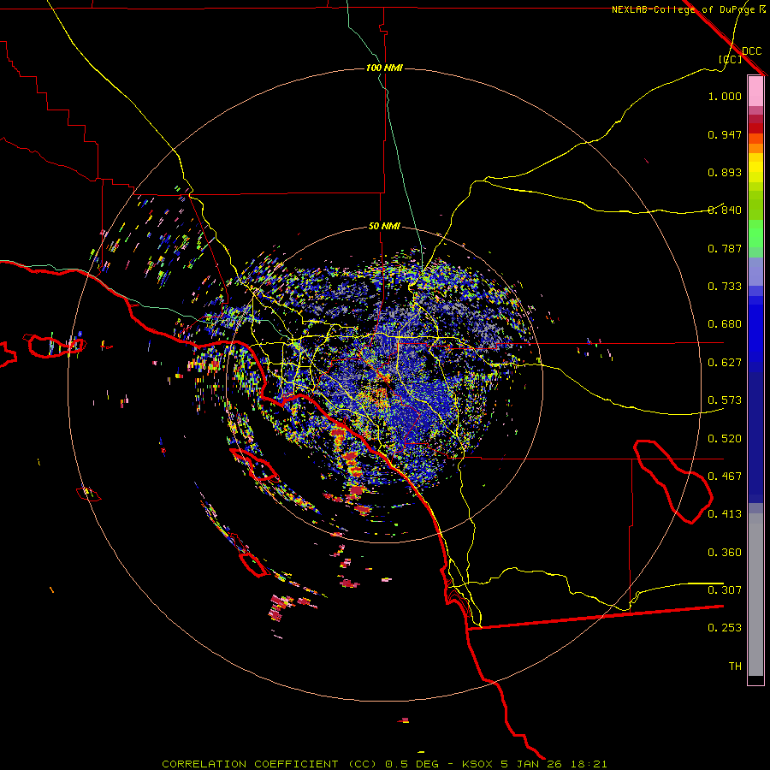This screenshot has height=770, width=770.
Task: Click the TH label on the color scale
Action: point(735,666)
